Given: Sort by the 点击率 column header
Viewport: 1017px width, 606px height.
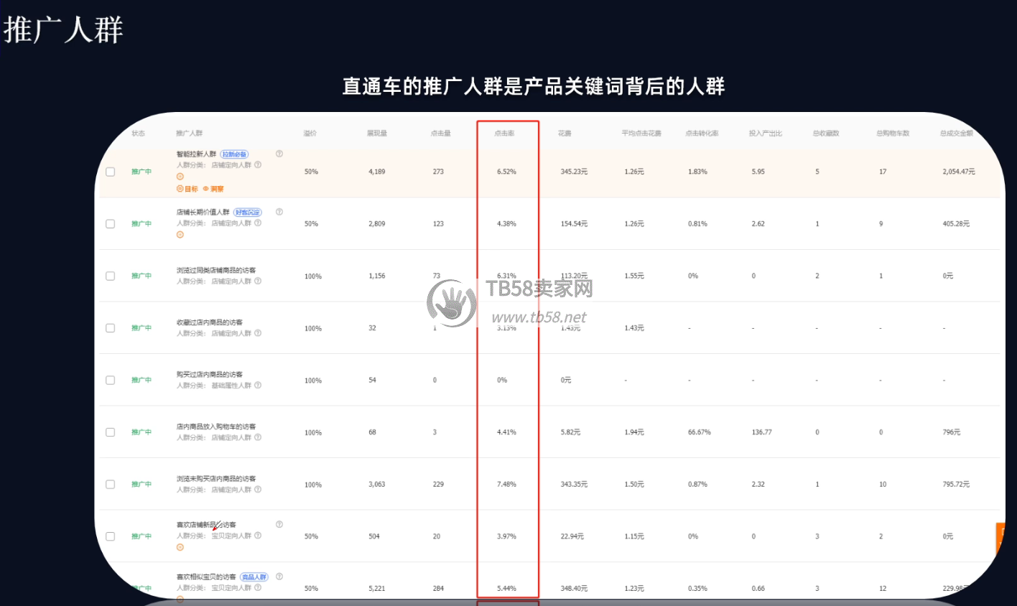Looking at the screenshot, I should coord(504,134).
